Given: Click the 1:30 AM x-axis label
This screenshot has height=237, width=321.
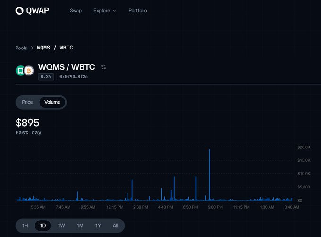Looking at the screenshot, I should tap(267, 207).
